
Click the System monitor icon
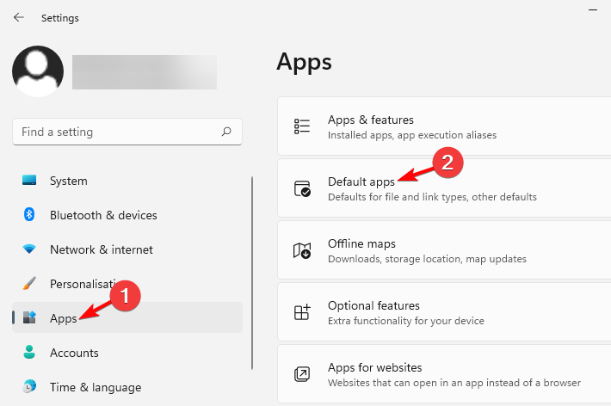29,180
